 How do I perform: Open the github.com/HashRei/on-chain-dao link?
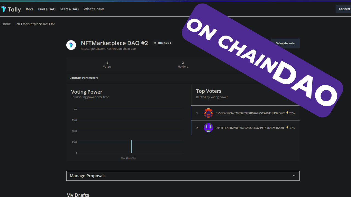108,49
